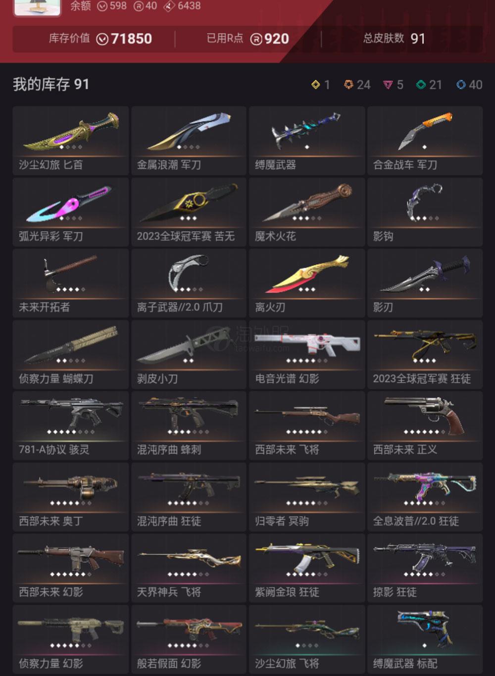Click the VP currency icon beside 71850
The image size is (495, 676).
pyautogui.click(x=102, y=39)
